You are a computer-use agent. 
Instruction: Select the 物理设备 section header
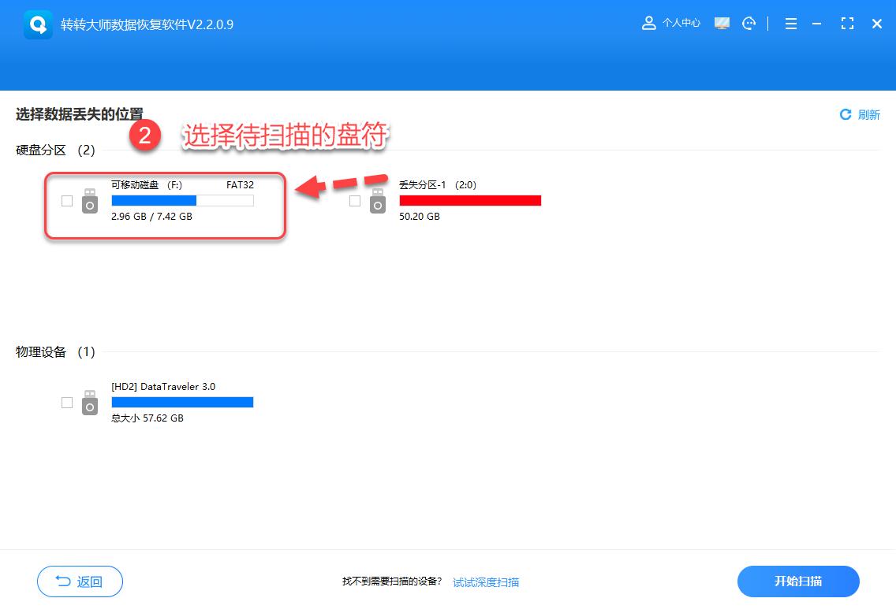(39, 352)
